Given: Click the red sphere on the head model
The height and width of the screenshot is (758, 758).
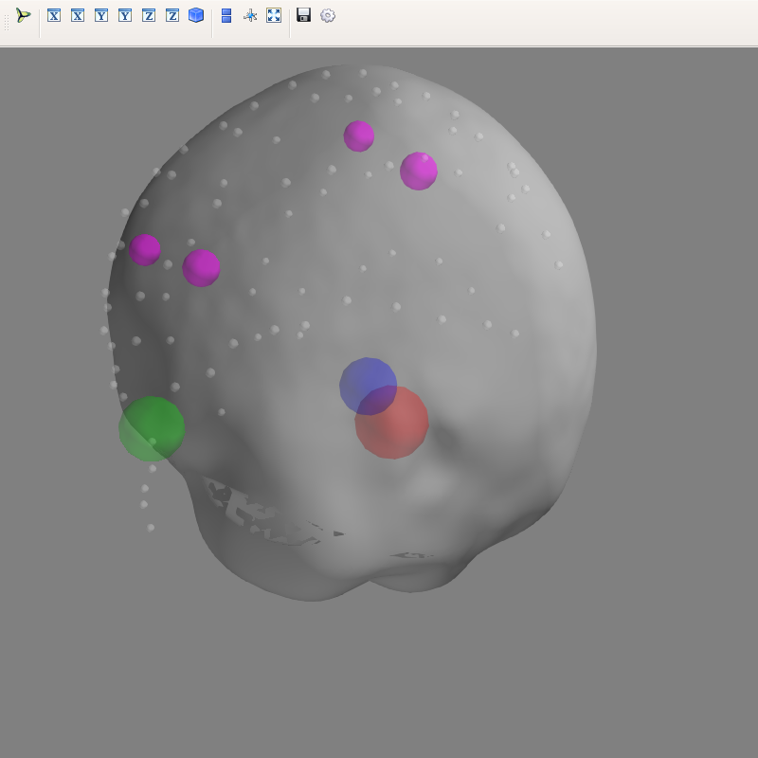Looking at the screenshot, I should click(392, 423).
